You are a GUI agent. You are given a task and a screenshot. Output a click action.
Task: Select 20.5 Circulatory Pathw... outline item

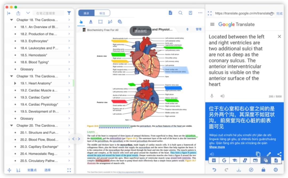pyautogui.click(x=39, y=161)
